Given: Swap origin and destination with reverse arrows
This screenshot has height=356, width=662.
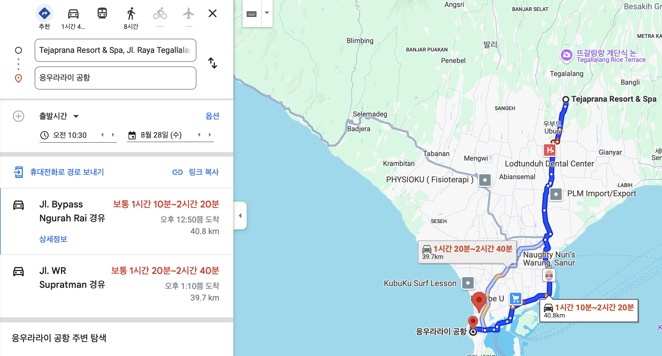Looking at the screenshot, I should [x=213, y=63].
